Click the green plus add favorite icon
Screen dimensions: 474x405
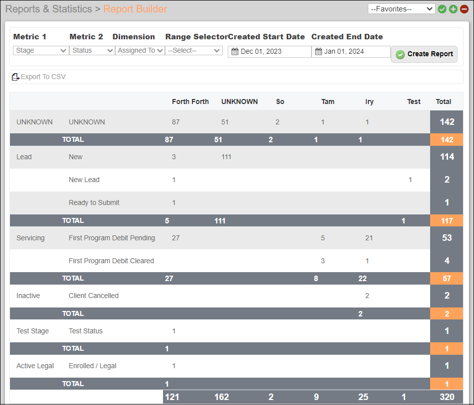(x=453, y=9)
